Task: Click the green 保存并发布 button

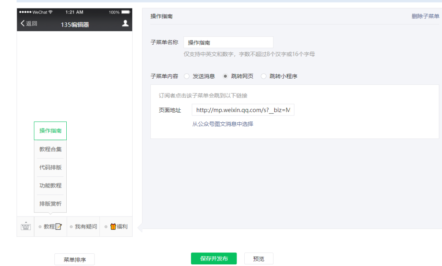Action: point(214,258)
